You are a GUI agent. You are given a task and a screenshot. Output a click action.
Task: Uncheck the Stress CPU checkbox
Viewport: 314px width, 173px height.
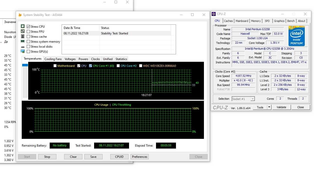(x=28, y=27)
